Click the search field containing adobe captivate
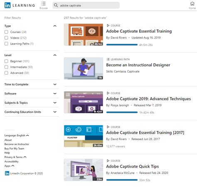Screen dimensions: 197x187 coord(86,5)
